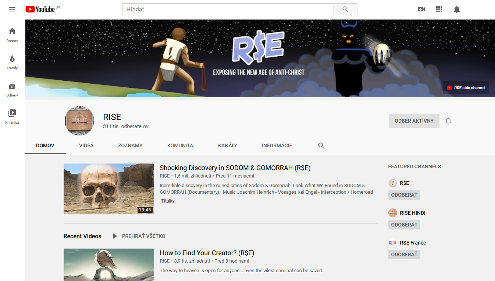The image size is (495, 281).
Task: Click the RSE France channel name
Action: click(x=413, y=243)
